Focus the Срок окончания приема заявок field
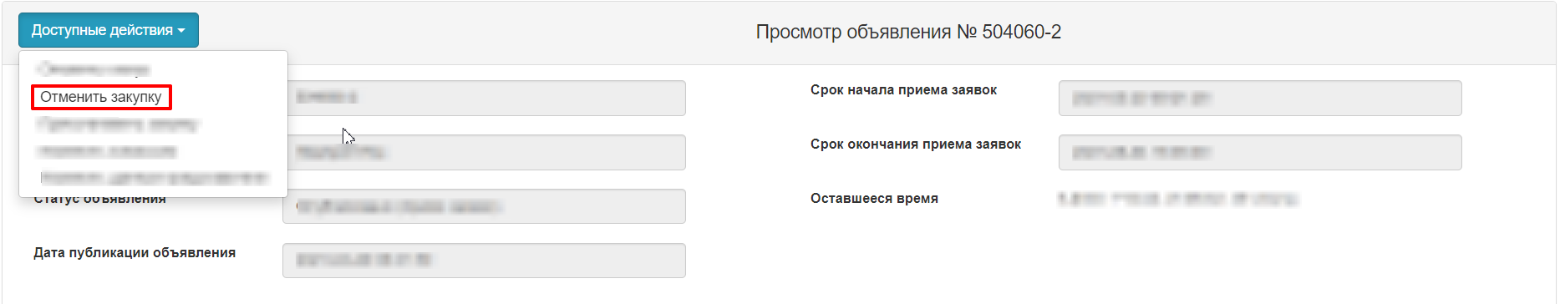 1260,153
